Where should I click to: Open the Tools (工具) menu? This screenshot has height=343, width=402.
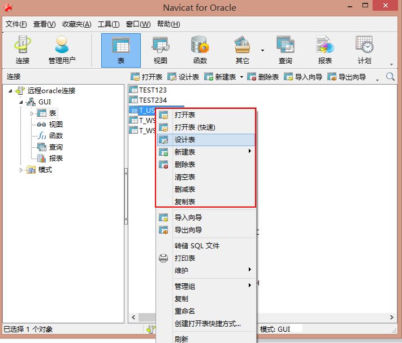(109, 24)
